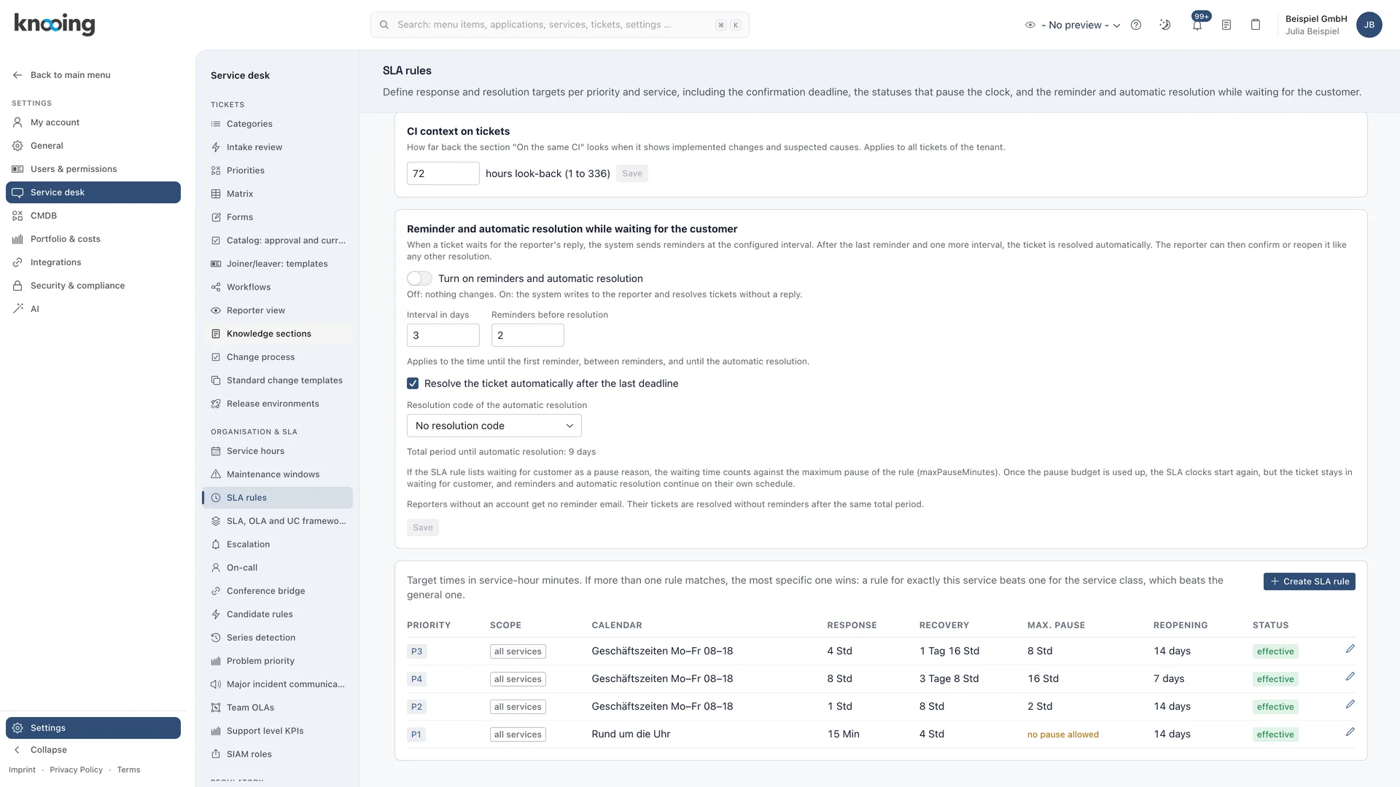
Task: Click the effective status in P3 row
Action: [1275, 651]
